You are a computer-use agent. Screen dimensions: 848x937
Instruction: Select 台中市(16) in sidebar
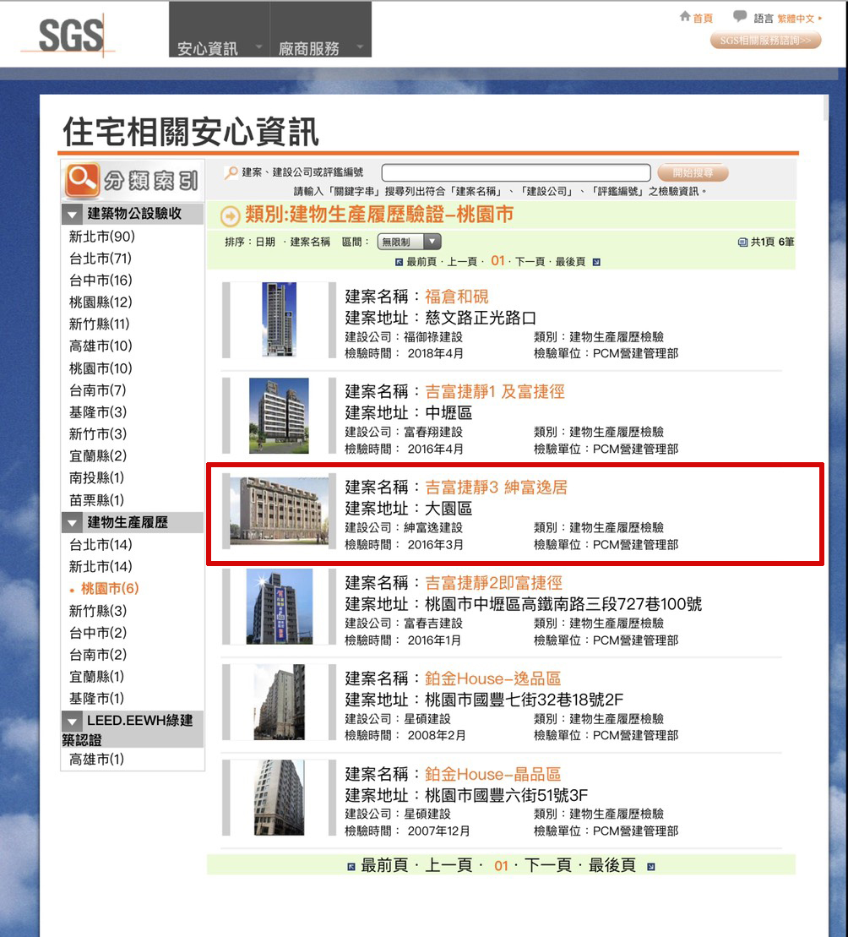pos(101,281)
